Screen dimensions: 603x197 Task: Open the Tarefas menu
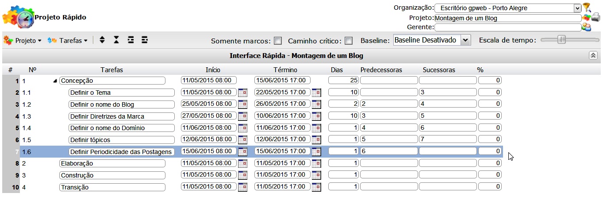point(67,40)
